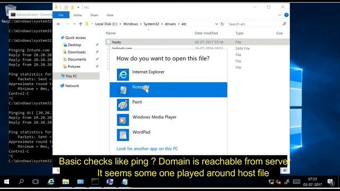Viewport: 340px width, 191px height.
Task: Open File Explorer help icon
Action: (x=286, y=15)
